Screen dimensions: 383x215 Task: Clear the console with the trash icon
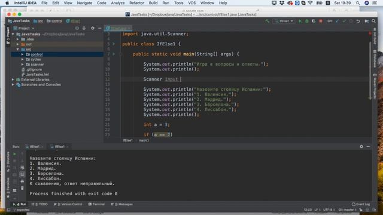pos(22,188)
